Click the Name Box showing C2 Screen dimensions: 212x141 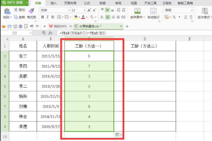(x=16, y=33)
